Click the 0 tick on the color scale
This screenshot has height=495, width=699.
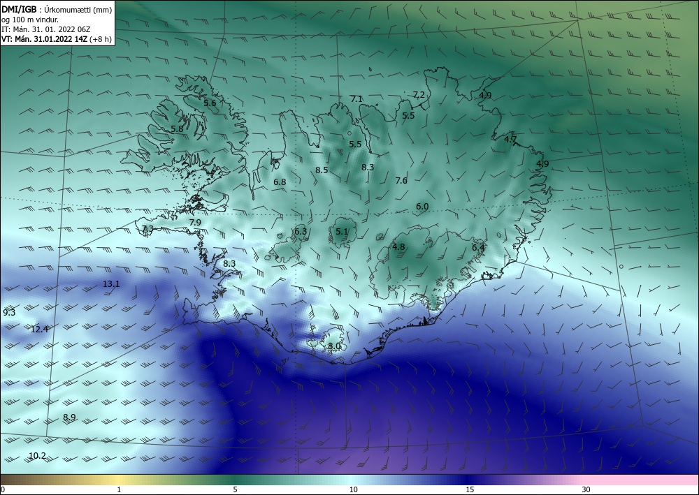coord(3,489)
